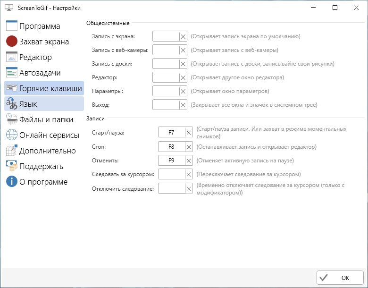Image resolution: width=368 pixels, height=288 pixels.
Task: Focus the Отменить field showing F9
Action: tap(172, 161)
